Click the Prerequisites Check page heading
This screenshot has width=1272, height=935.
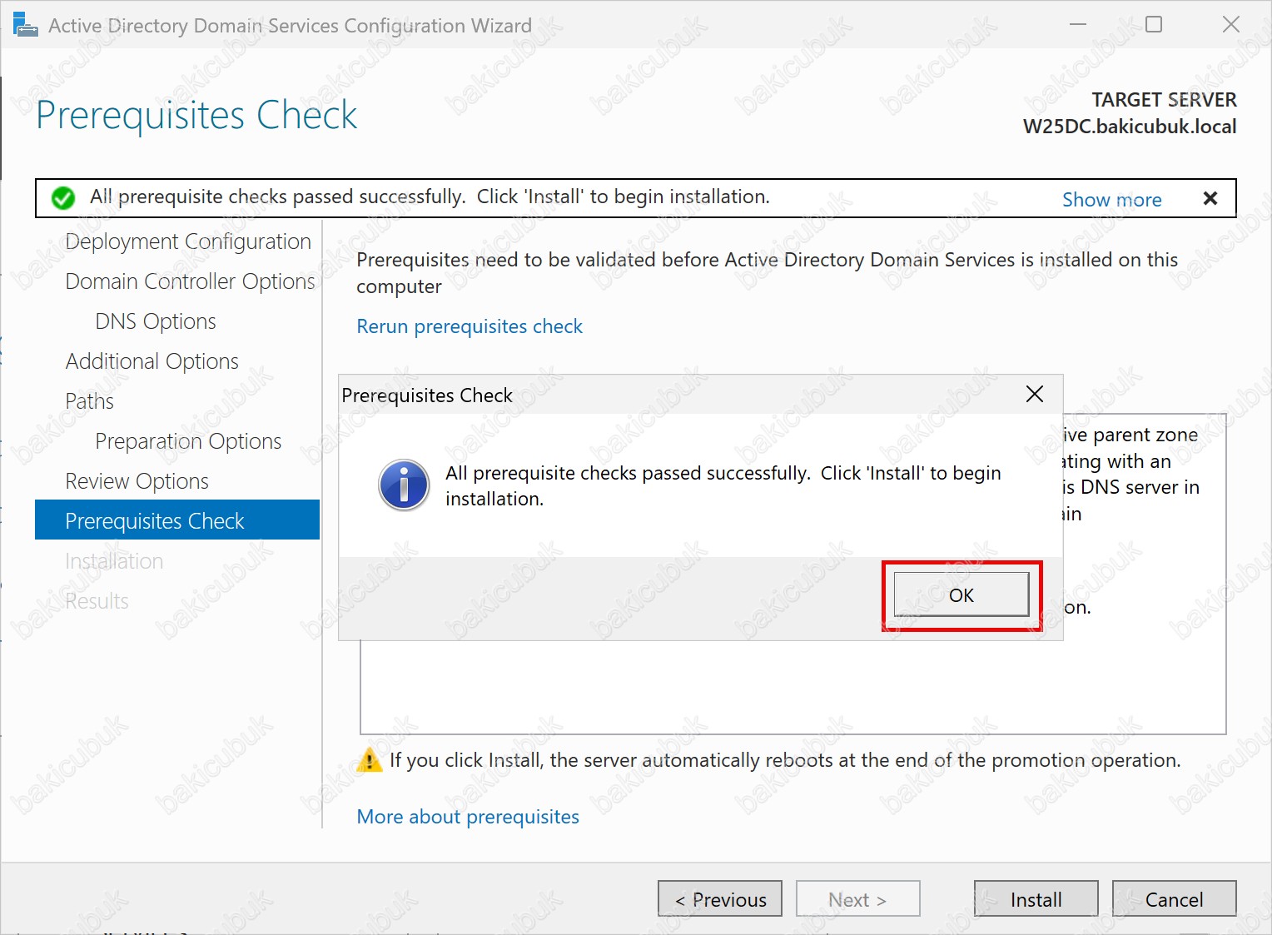196,115
